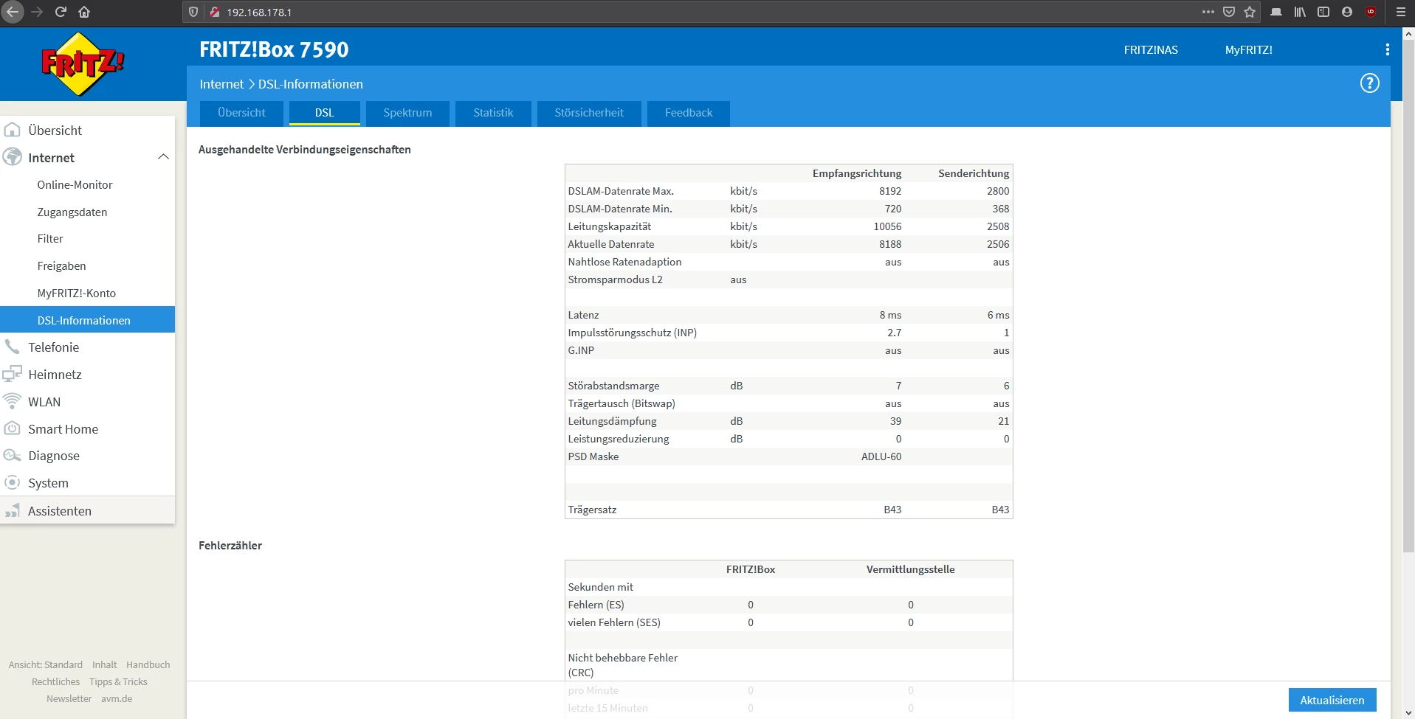The image size is (1415, 719).
Task: Open FRITZ!NAS from the header
Action: click(1150, 50)
